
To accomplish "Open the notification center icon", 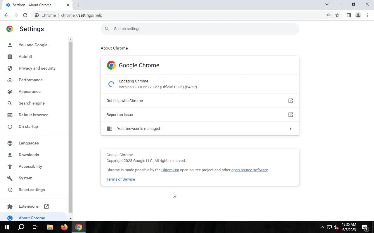I will pyautogui.click(x=365, y=227).
